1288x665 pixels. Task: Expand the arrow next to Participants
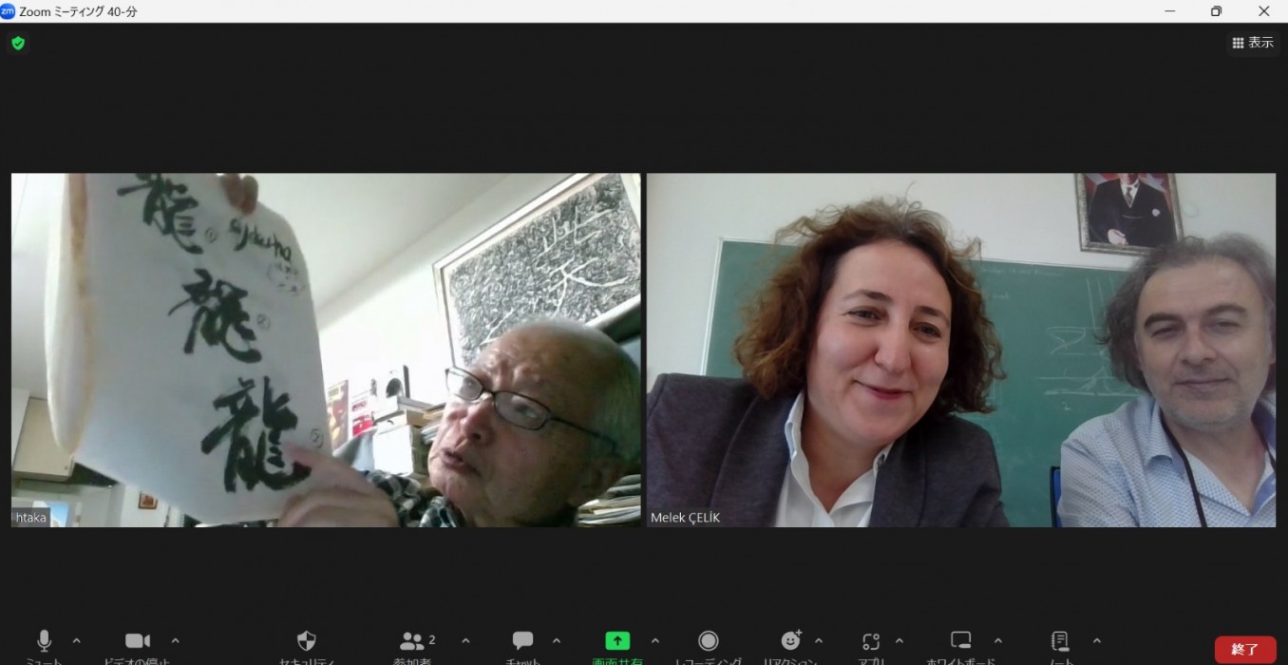pos(465,641)
